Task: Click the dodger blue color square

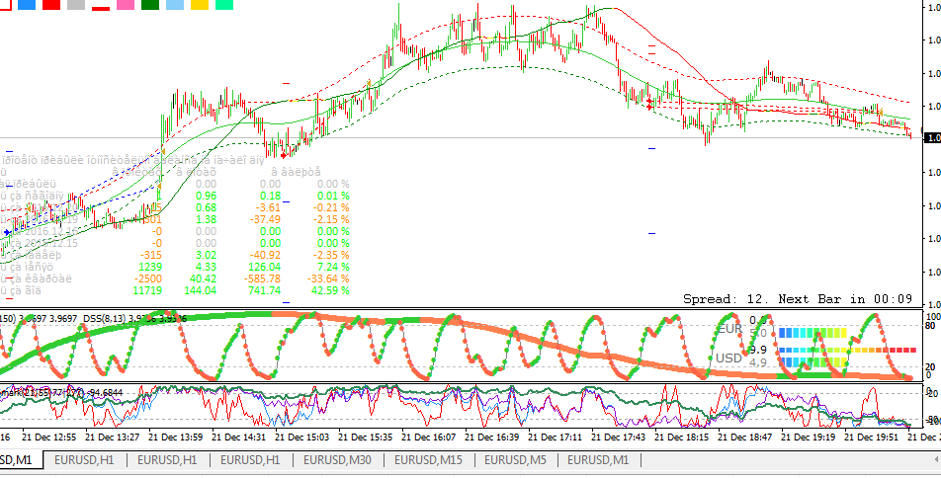Action: [x=27, y=4]
